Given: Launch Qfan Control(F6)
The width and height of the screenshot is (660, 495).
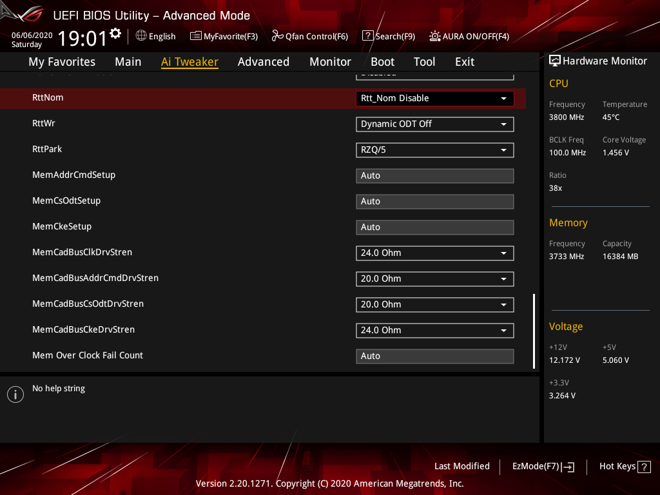Looking at the screenshot, I should tap(310, 36).
